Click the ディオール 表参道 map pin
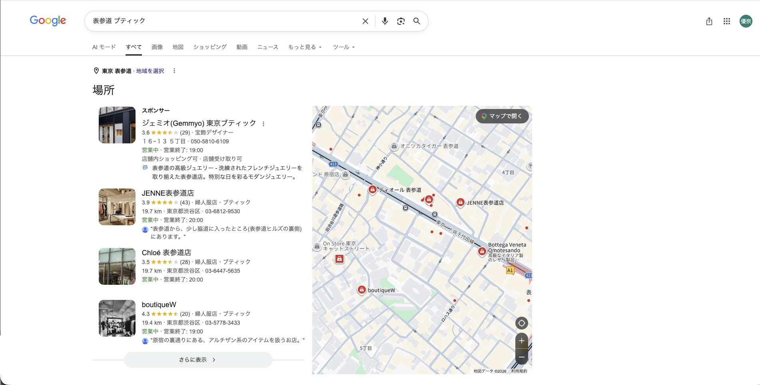The height and width of the screenshot is (385, 760). pyautogui.click(x=372, y=189)
